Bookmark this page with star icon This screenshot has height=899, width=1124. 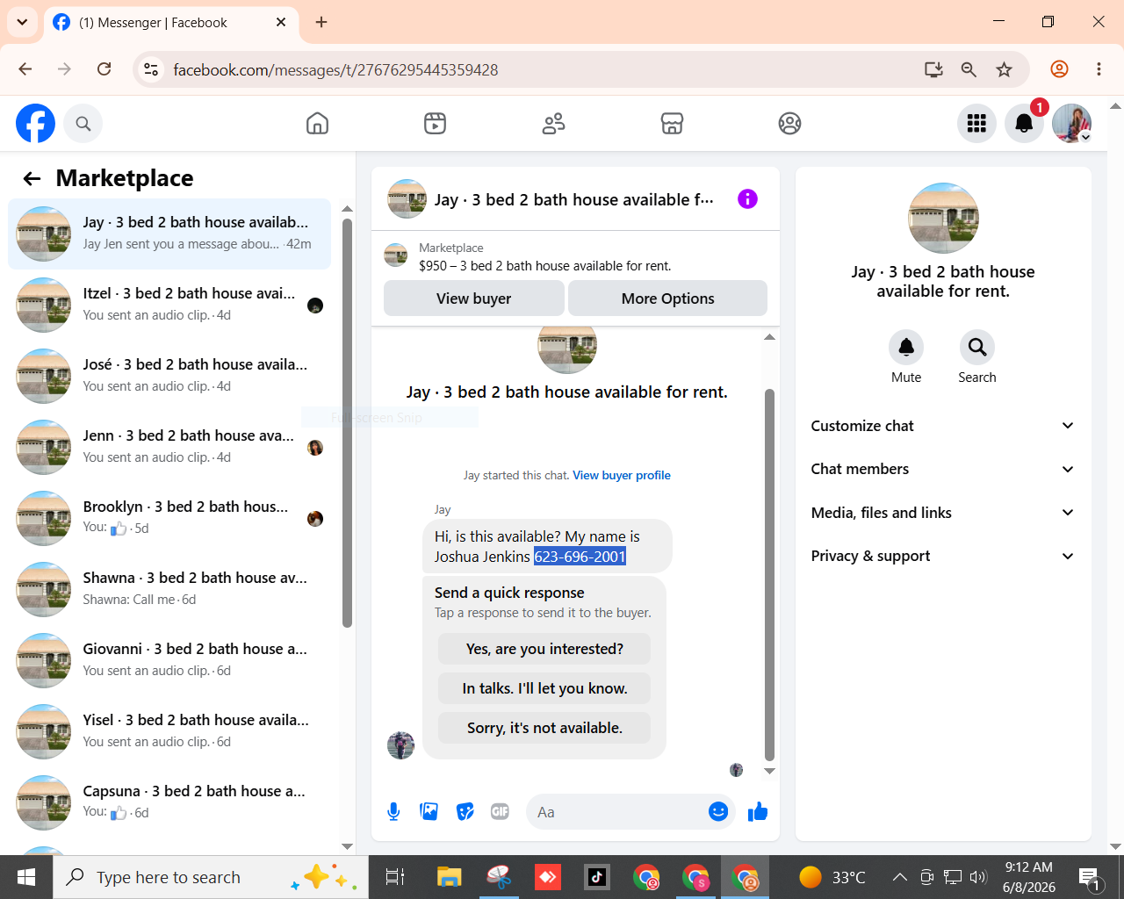pyautogui.click(x=1005, y=69)
